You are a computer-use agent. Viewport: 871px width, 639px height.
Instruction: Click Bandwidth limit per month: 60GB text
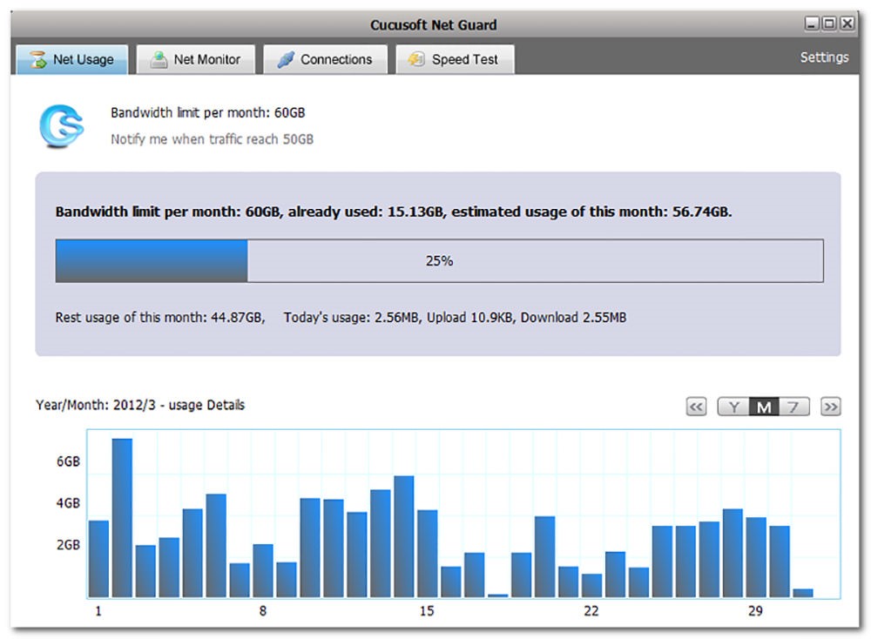pos(208,112)
